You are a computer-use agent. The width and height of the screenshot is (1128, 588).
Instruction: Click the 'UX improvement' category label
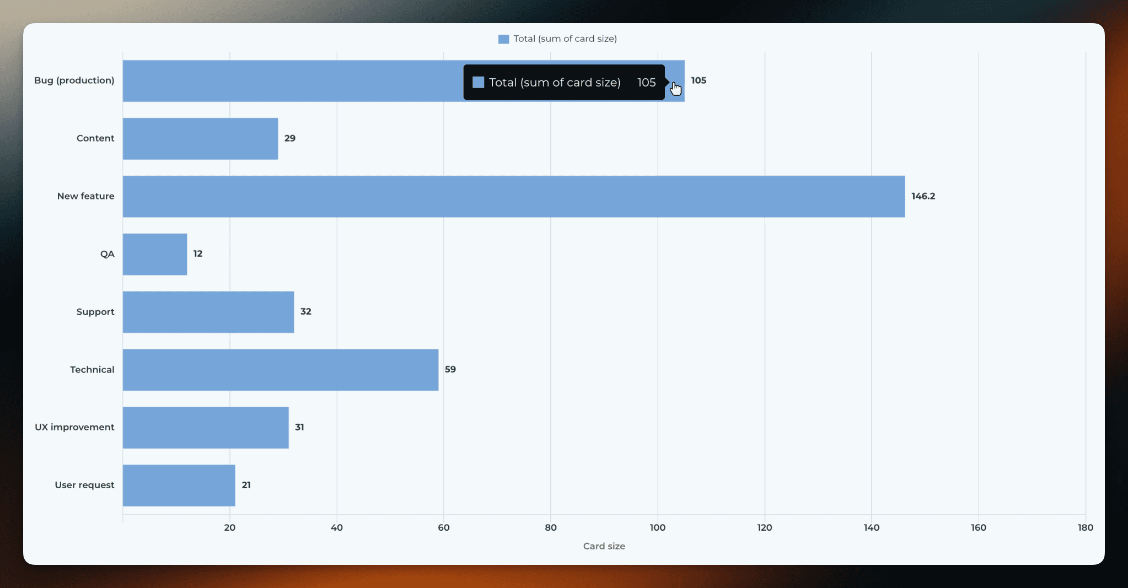74,427
